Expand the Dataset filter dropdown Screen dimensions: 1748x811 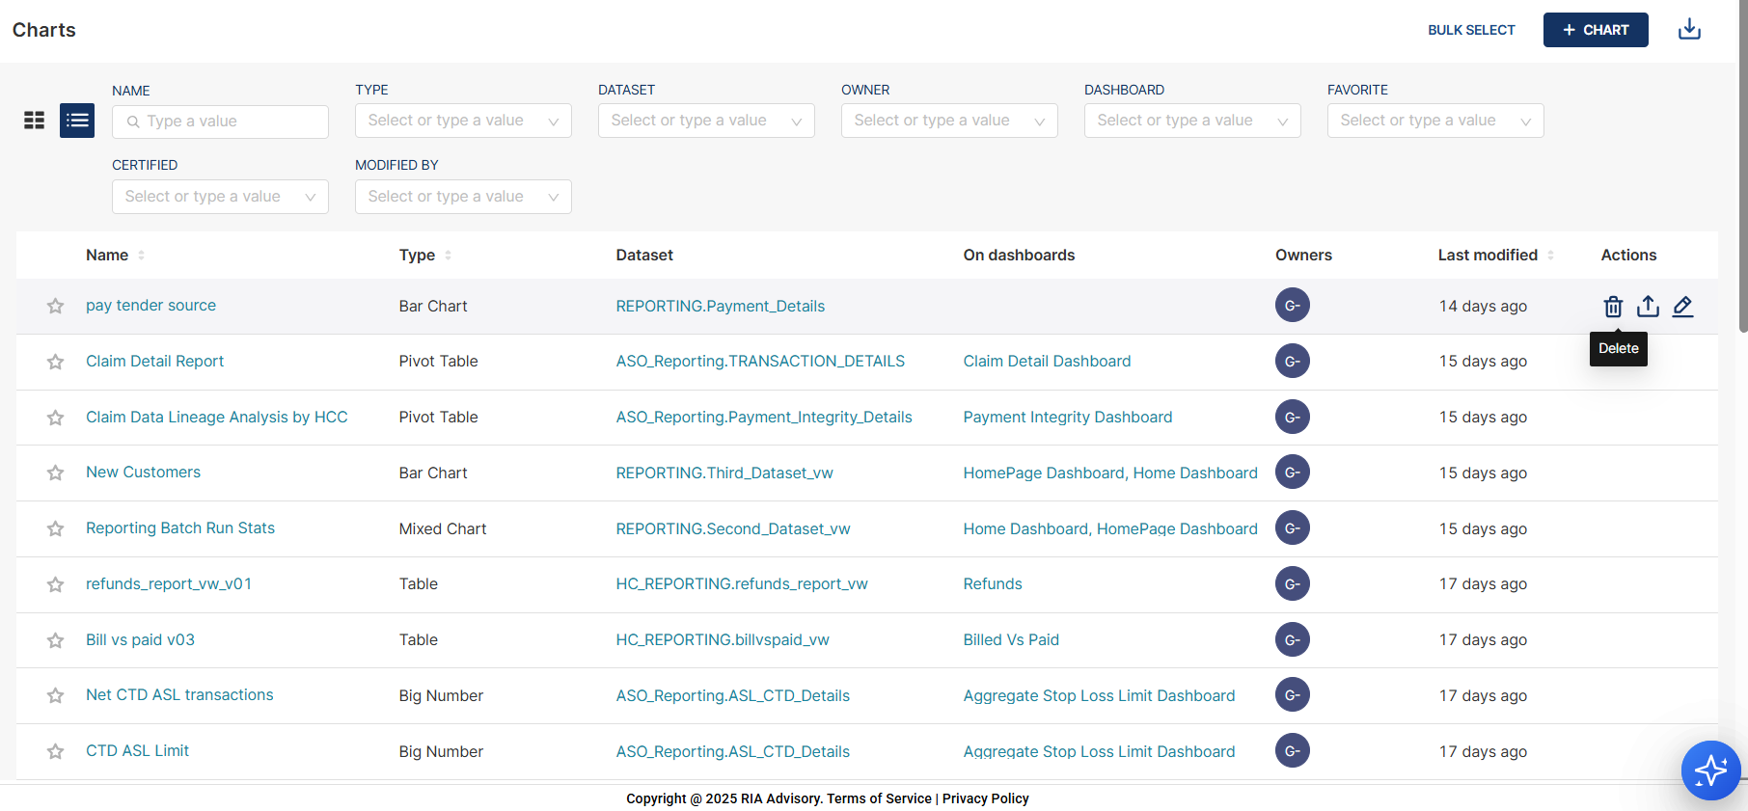pyautogui.click(x=706, y=121)
